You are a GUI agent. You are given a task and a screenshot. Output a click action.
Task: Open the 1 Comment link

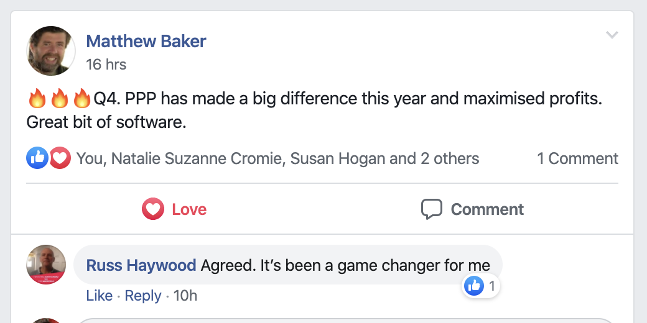(x=577, y=159)
